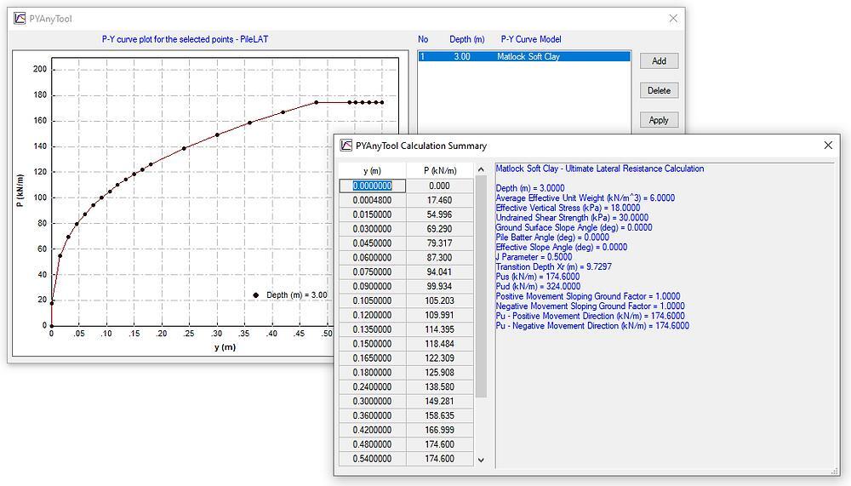The width and height of the screenshot is (851, 486).
Task: Select the P cell 118.484
Action: tap(440, 344)
